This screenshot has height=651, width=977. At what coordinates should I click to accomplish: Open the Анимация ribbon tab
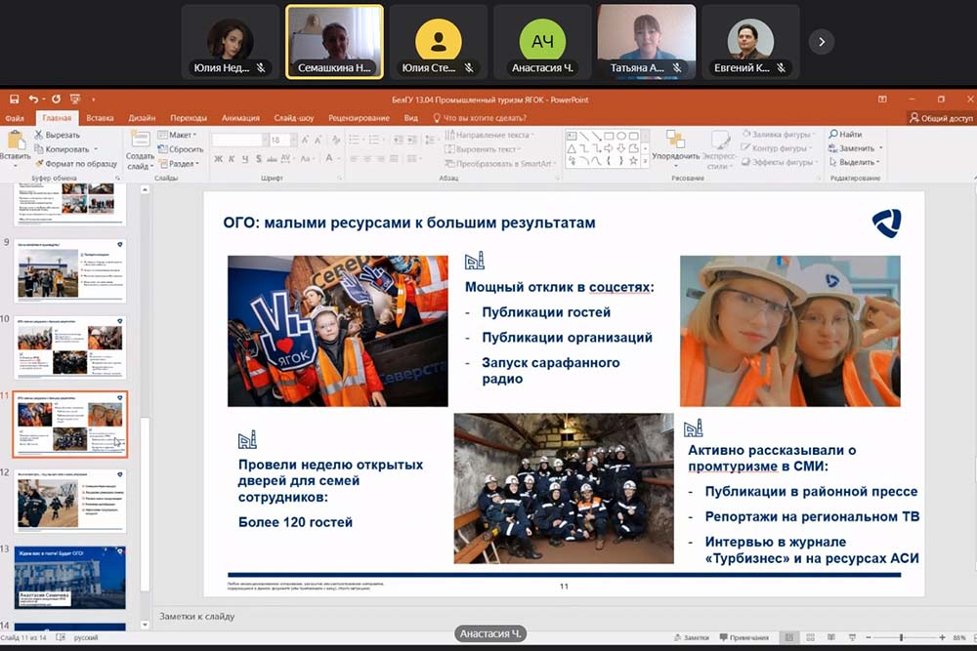[x=240, y=118]
